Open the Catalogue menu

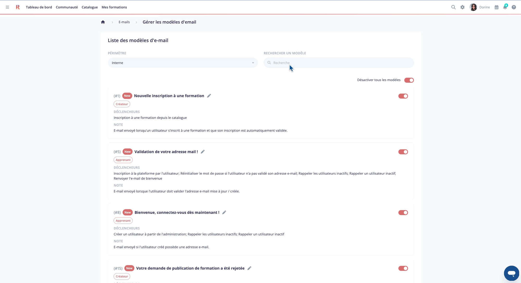click(x=90, y=7)
